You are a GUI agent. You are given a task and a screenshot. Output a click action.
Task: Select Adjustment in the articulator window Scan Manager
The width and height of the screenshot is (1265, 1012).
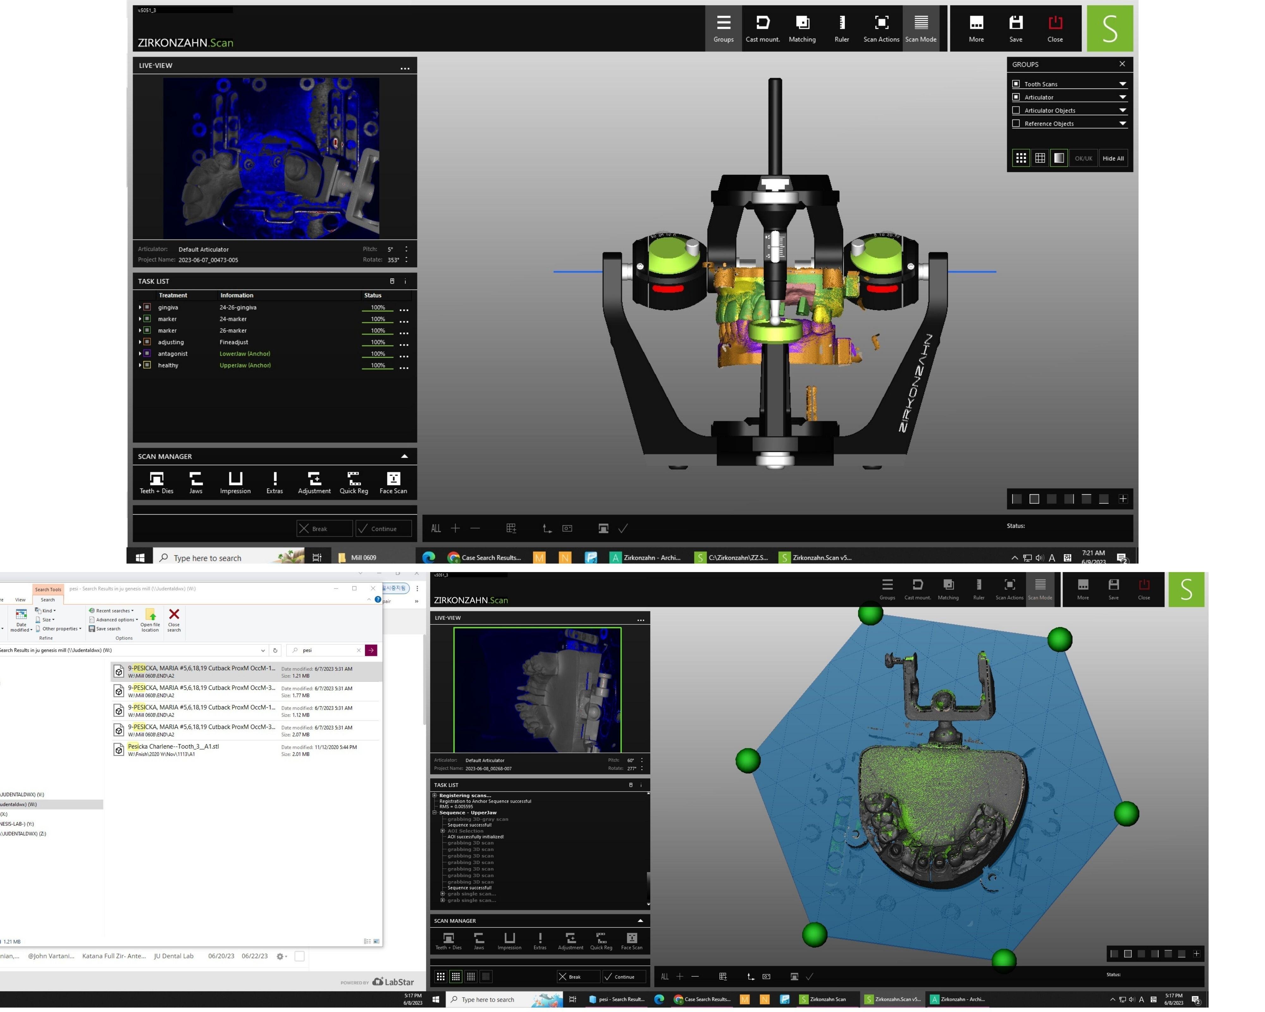314,483
